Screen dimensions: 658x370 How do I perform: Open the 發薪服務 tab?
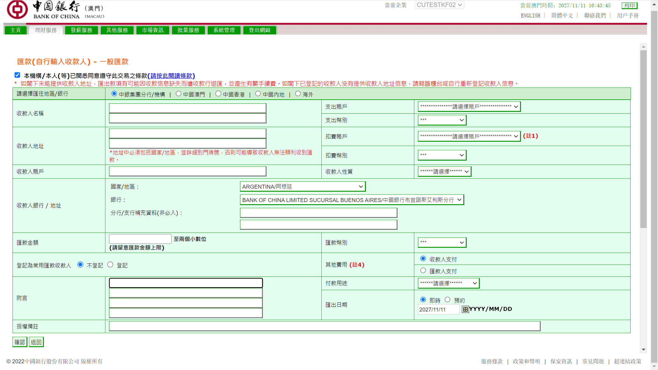(x=82, y=30)
